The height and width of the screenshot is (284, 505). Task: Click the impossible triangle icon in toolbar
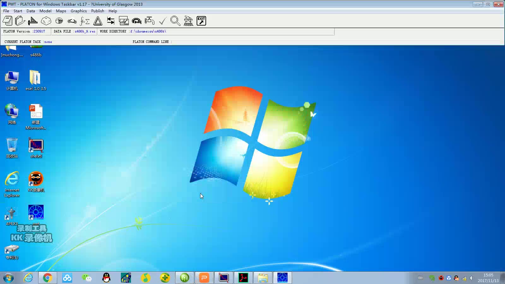click(x=98, y=21)
